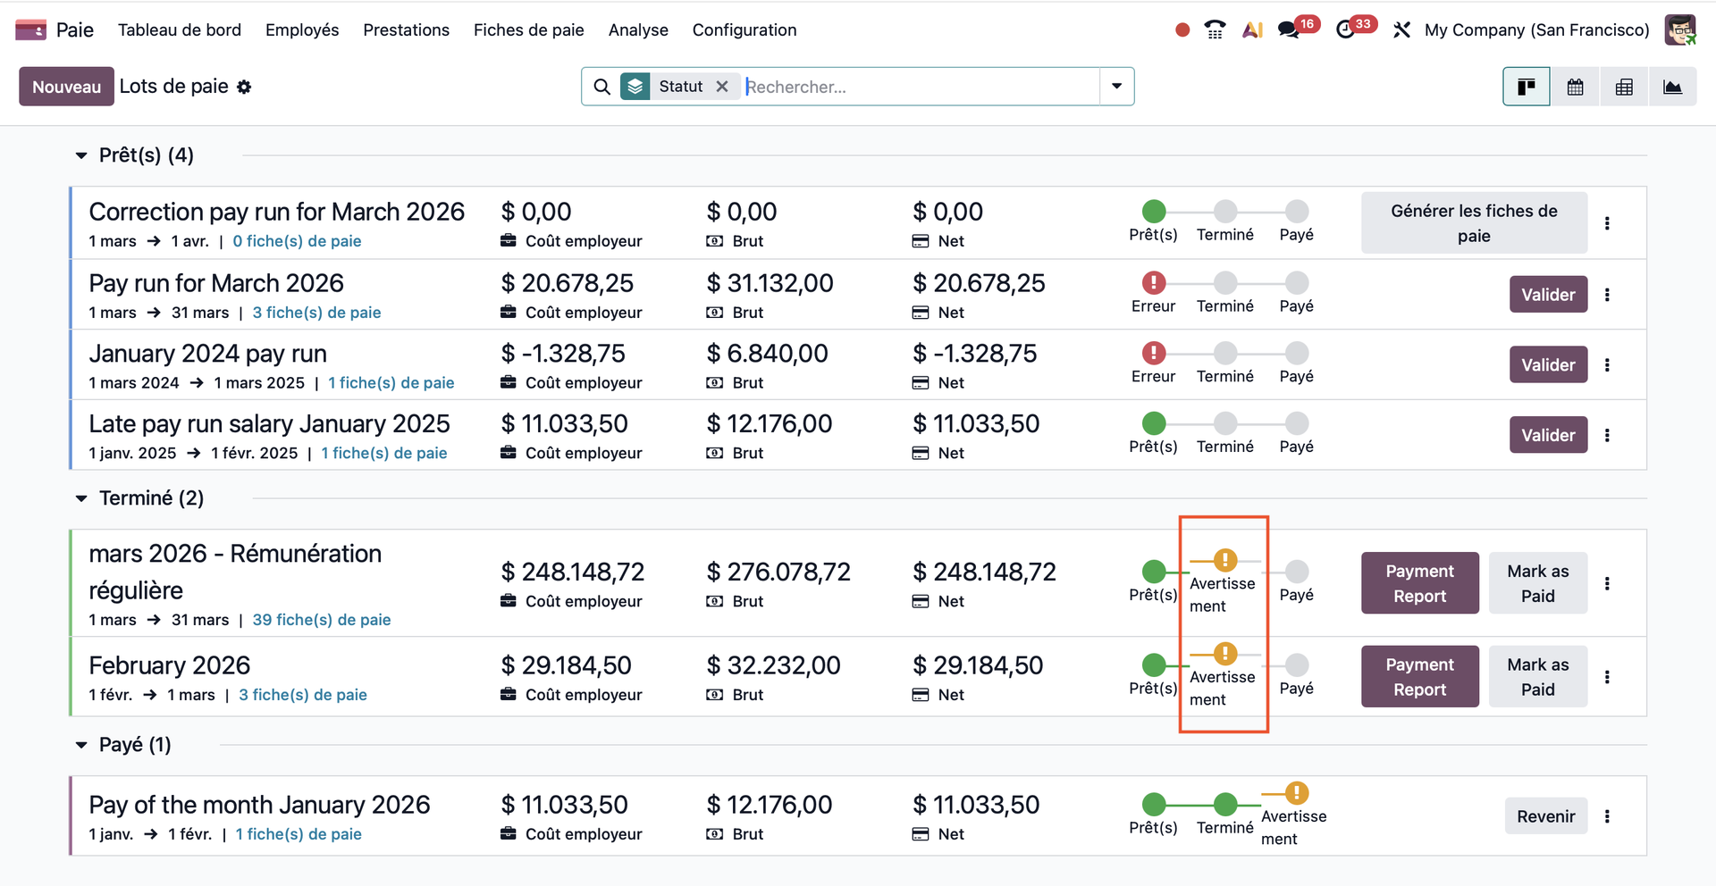The image size is (1716, 886).
Task: Click in the Rechercher search field
Action: (921, 87)
